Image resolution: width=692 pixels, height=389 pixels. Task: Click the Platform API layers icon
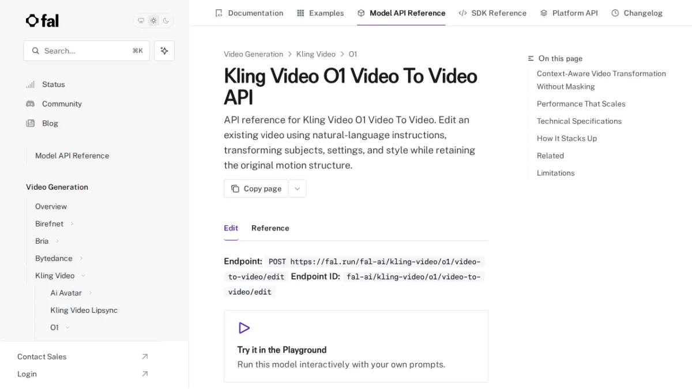[x=544, y=13]
